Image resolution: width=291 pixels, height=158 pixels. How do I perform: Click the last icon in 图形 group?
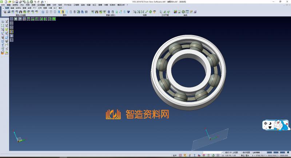click(86, 12)
